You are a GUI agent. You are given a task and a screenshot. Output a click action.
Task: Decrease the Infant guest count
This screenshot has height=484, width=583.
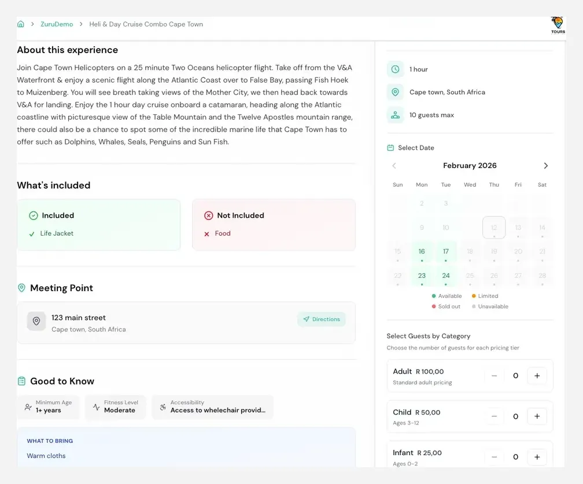(x=494, y=457)
